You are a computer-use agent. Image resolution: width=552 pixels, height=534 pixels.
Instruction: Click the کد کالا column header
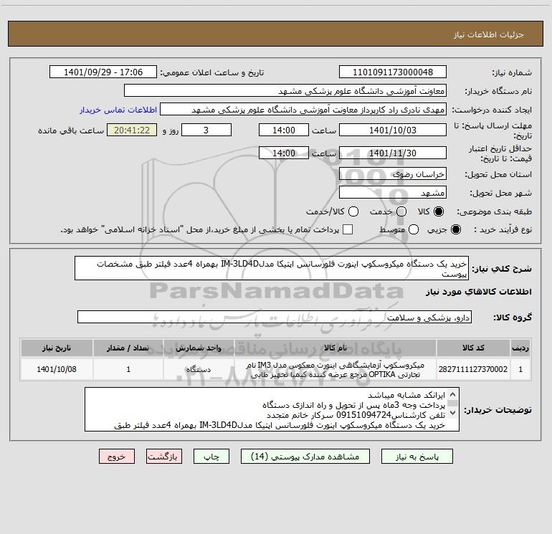pos(473,348)
